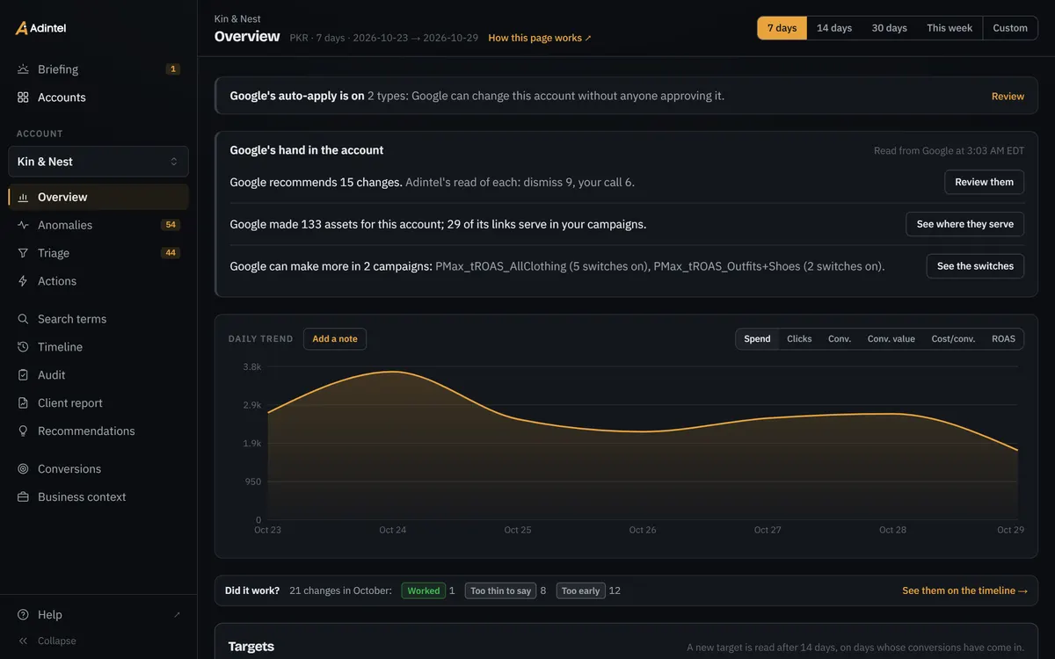Click the Help external link arrow
1055x659 pixels.
(177, 615)
